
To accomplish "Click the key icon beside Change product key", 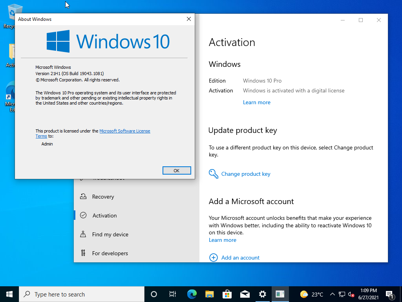I will 213,174.
